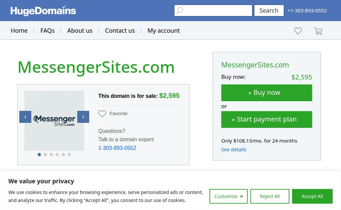
Task: Click the heart icon beside Favorite
Action: [x=102, y=114]
